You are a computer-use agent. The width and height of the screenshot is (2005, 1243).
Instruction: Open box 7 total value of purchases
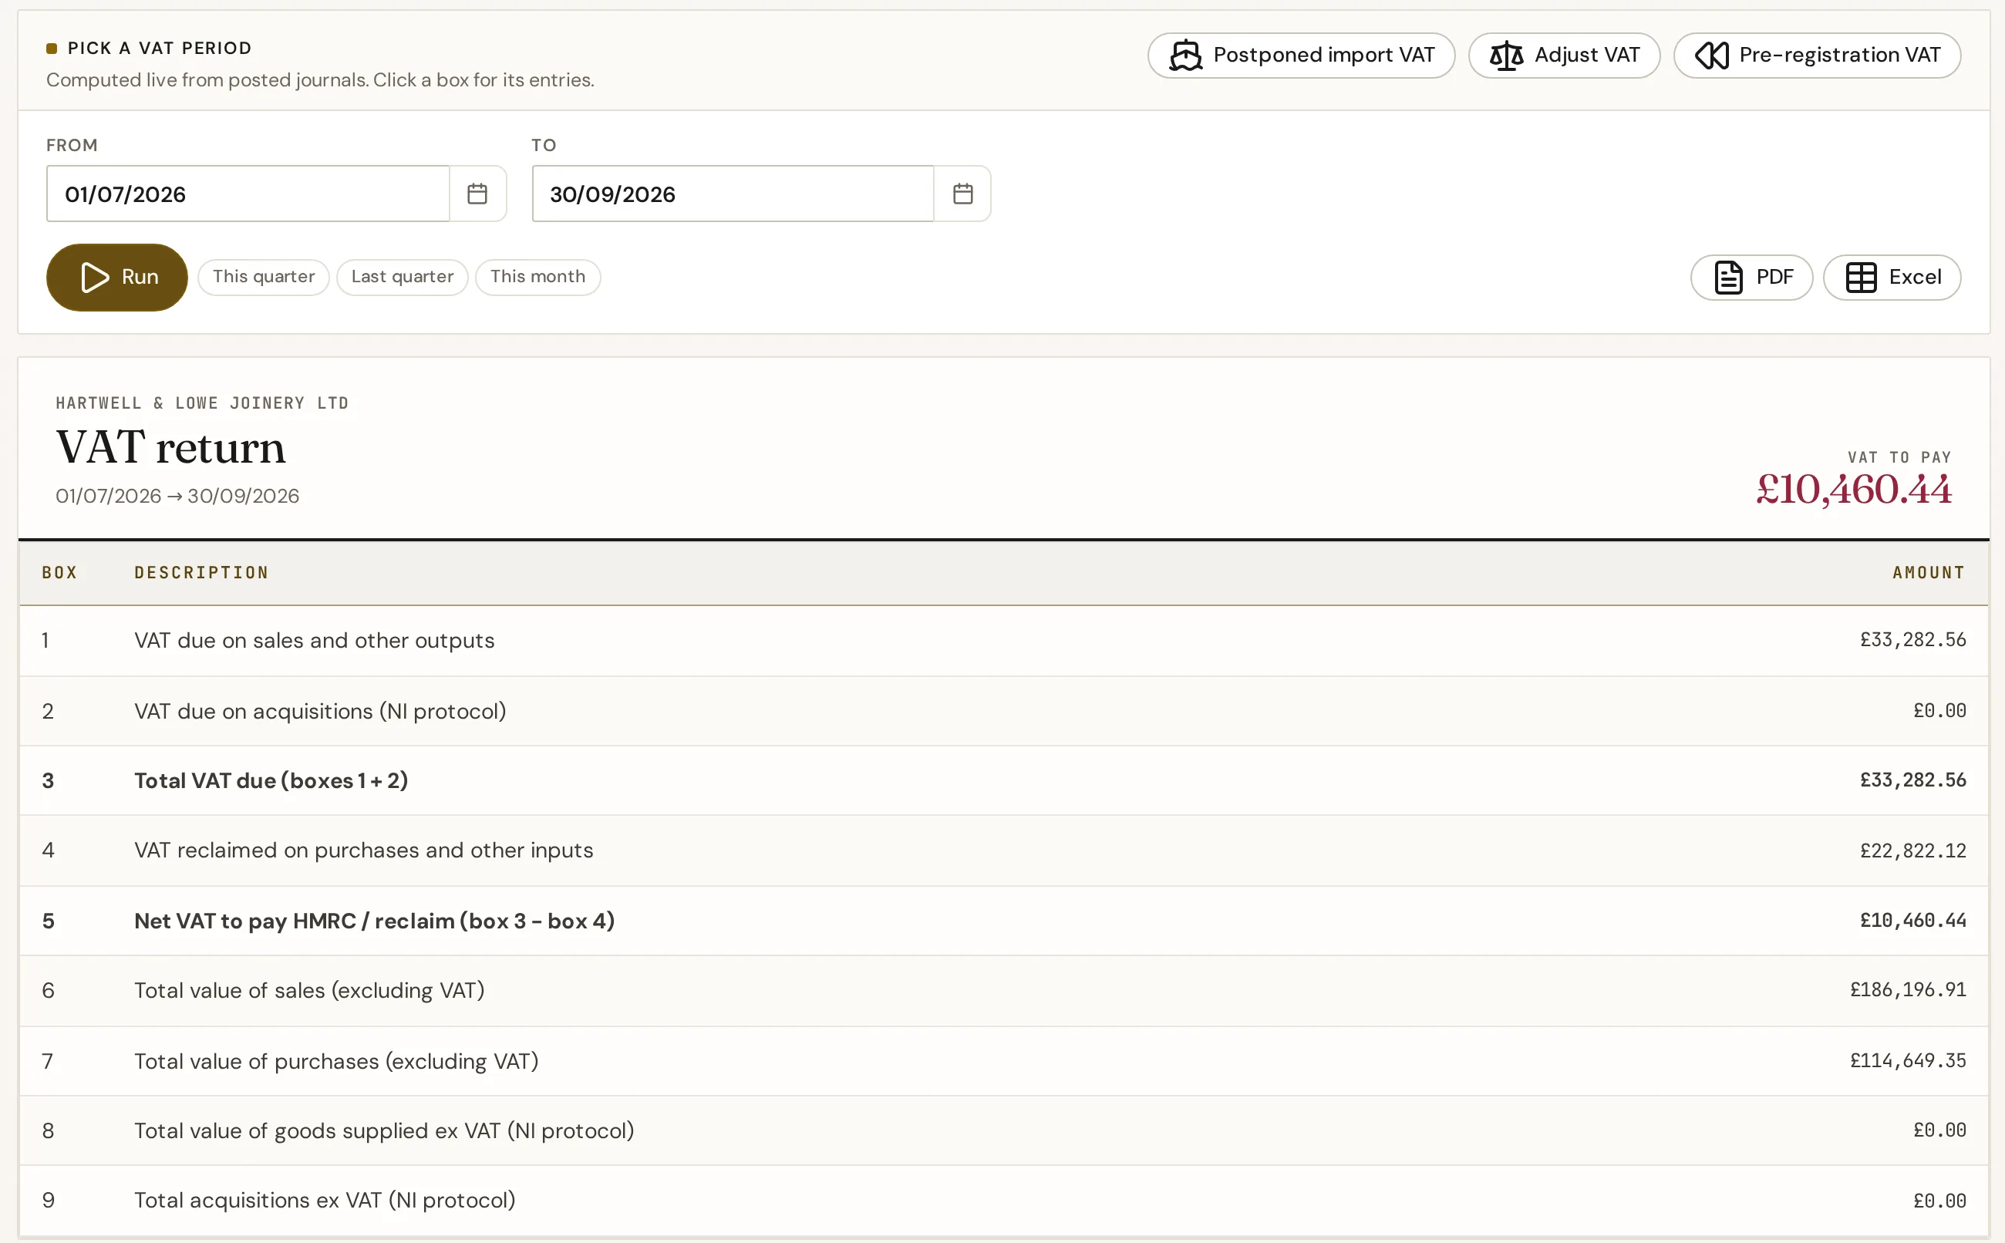pyautogui.click(x=1003, y=1060)
